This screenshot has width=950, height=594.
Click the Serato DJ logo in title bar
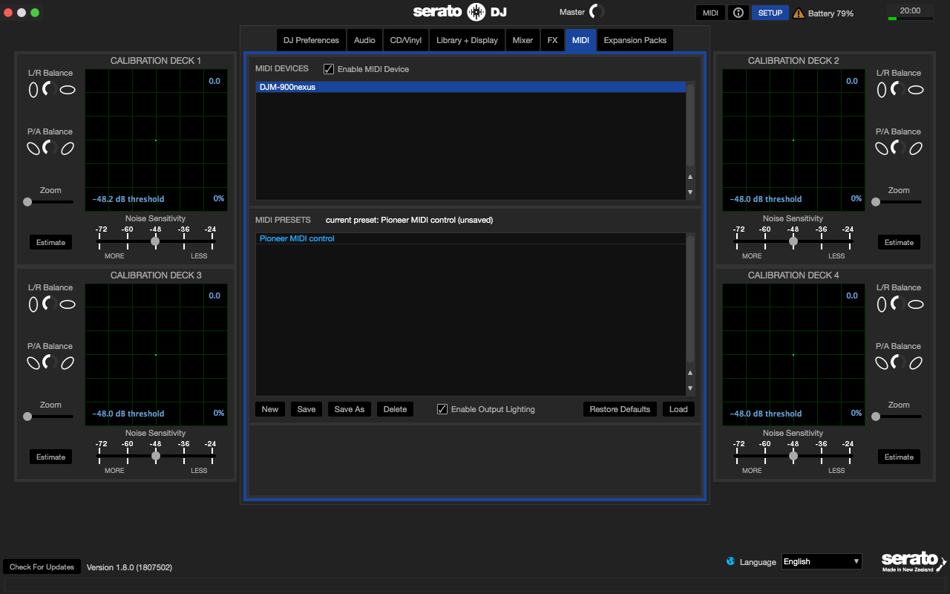pos(459,12)
